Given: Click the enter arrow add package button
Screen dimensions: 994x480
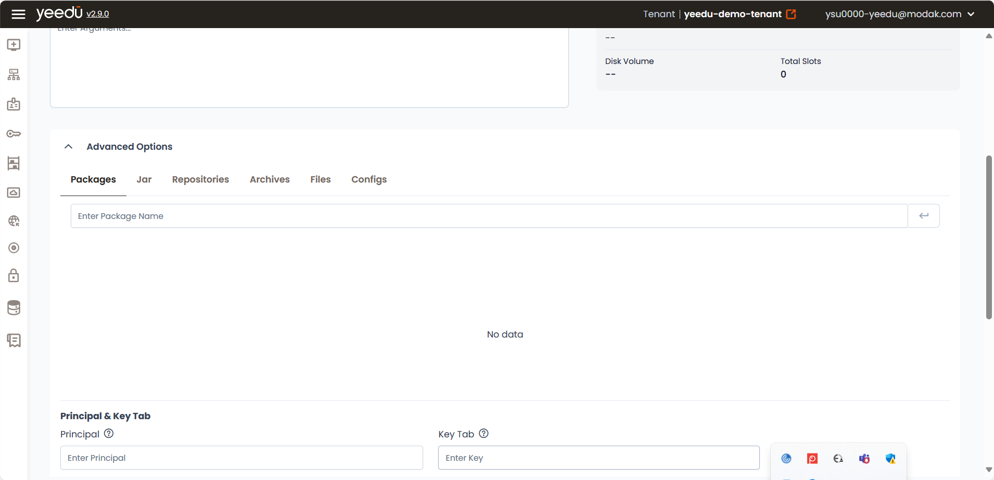Looking at the screenshot, I should 924,216.
